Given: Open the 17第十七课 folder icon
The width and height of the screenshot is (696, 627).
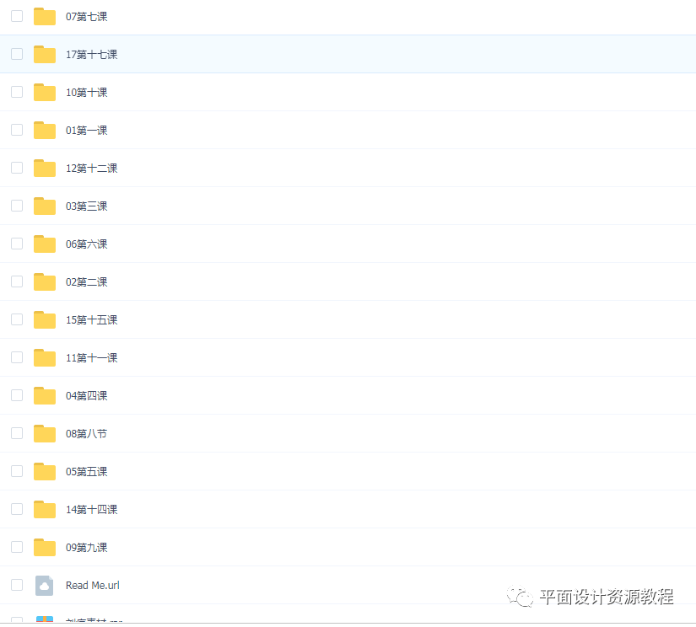Looking at the screenshot, I should point(45,54).
